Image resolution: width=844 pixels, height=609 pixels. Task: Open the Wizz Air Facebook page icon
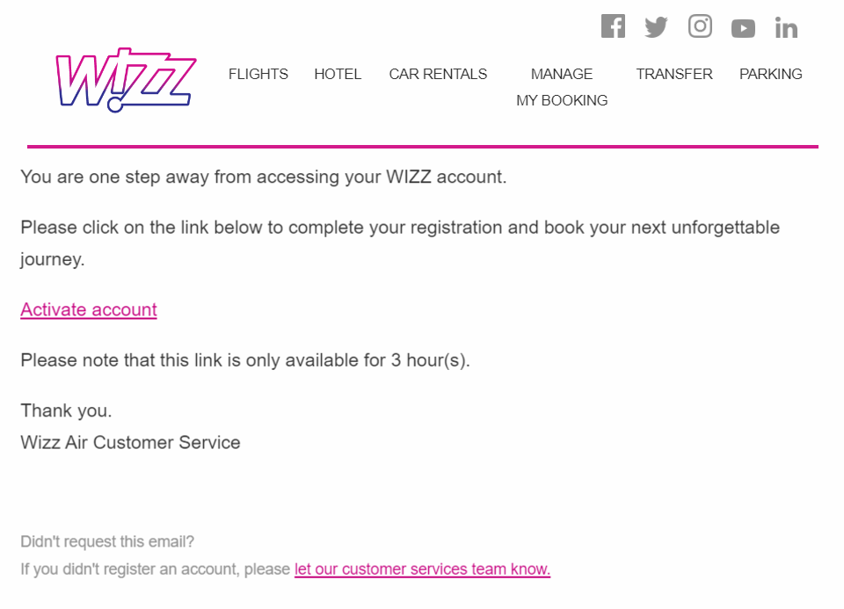[613, 26]
